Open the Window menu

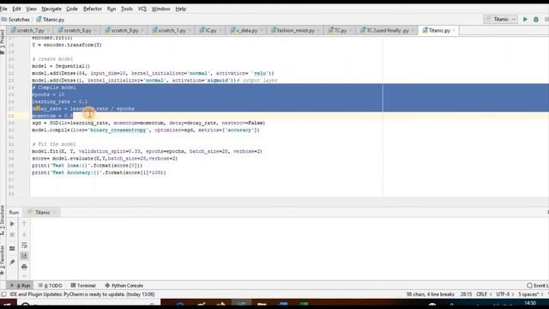tap(160, 9)
